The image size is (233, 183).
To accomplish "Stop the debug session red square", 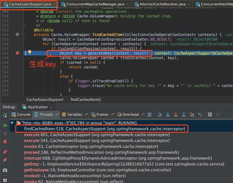I will click(x=5, y=142).
